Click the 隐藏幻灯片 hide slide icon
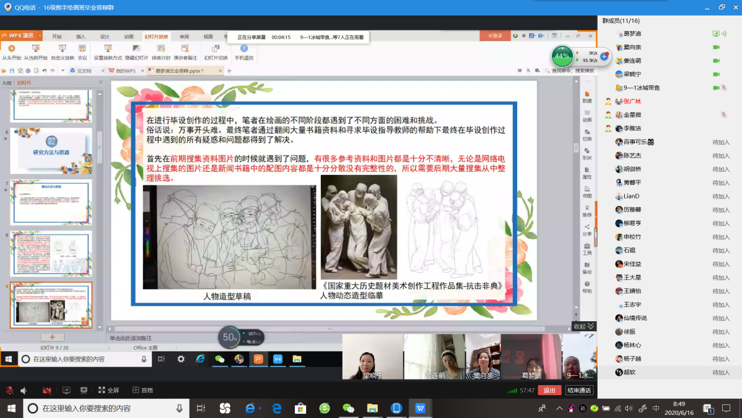The width and height of the screenshot is (742, 418). click(136, 48)
